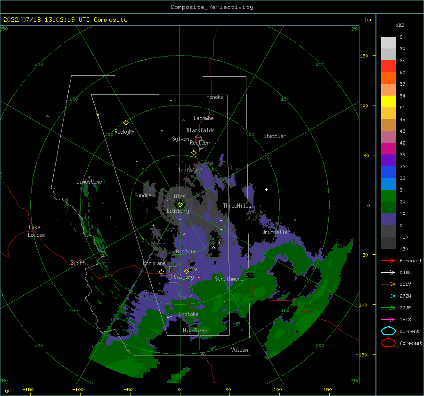This screenshot has height=396, width=424.
Task: Click the Sundre city label
Action: pos(143,195)
